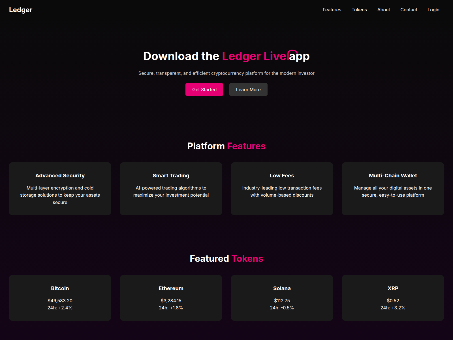Open the XRP token card
Image resolution: width=453 pixels, height=340 pixels.
coord(393,298)
